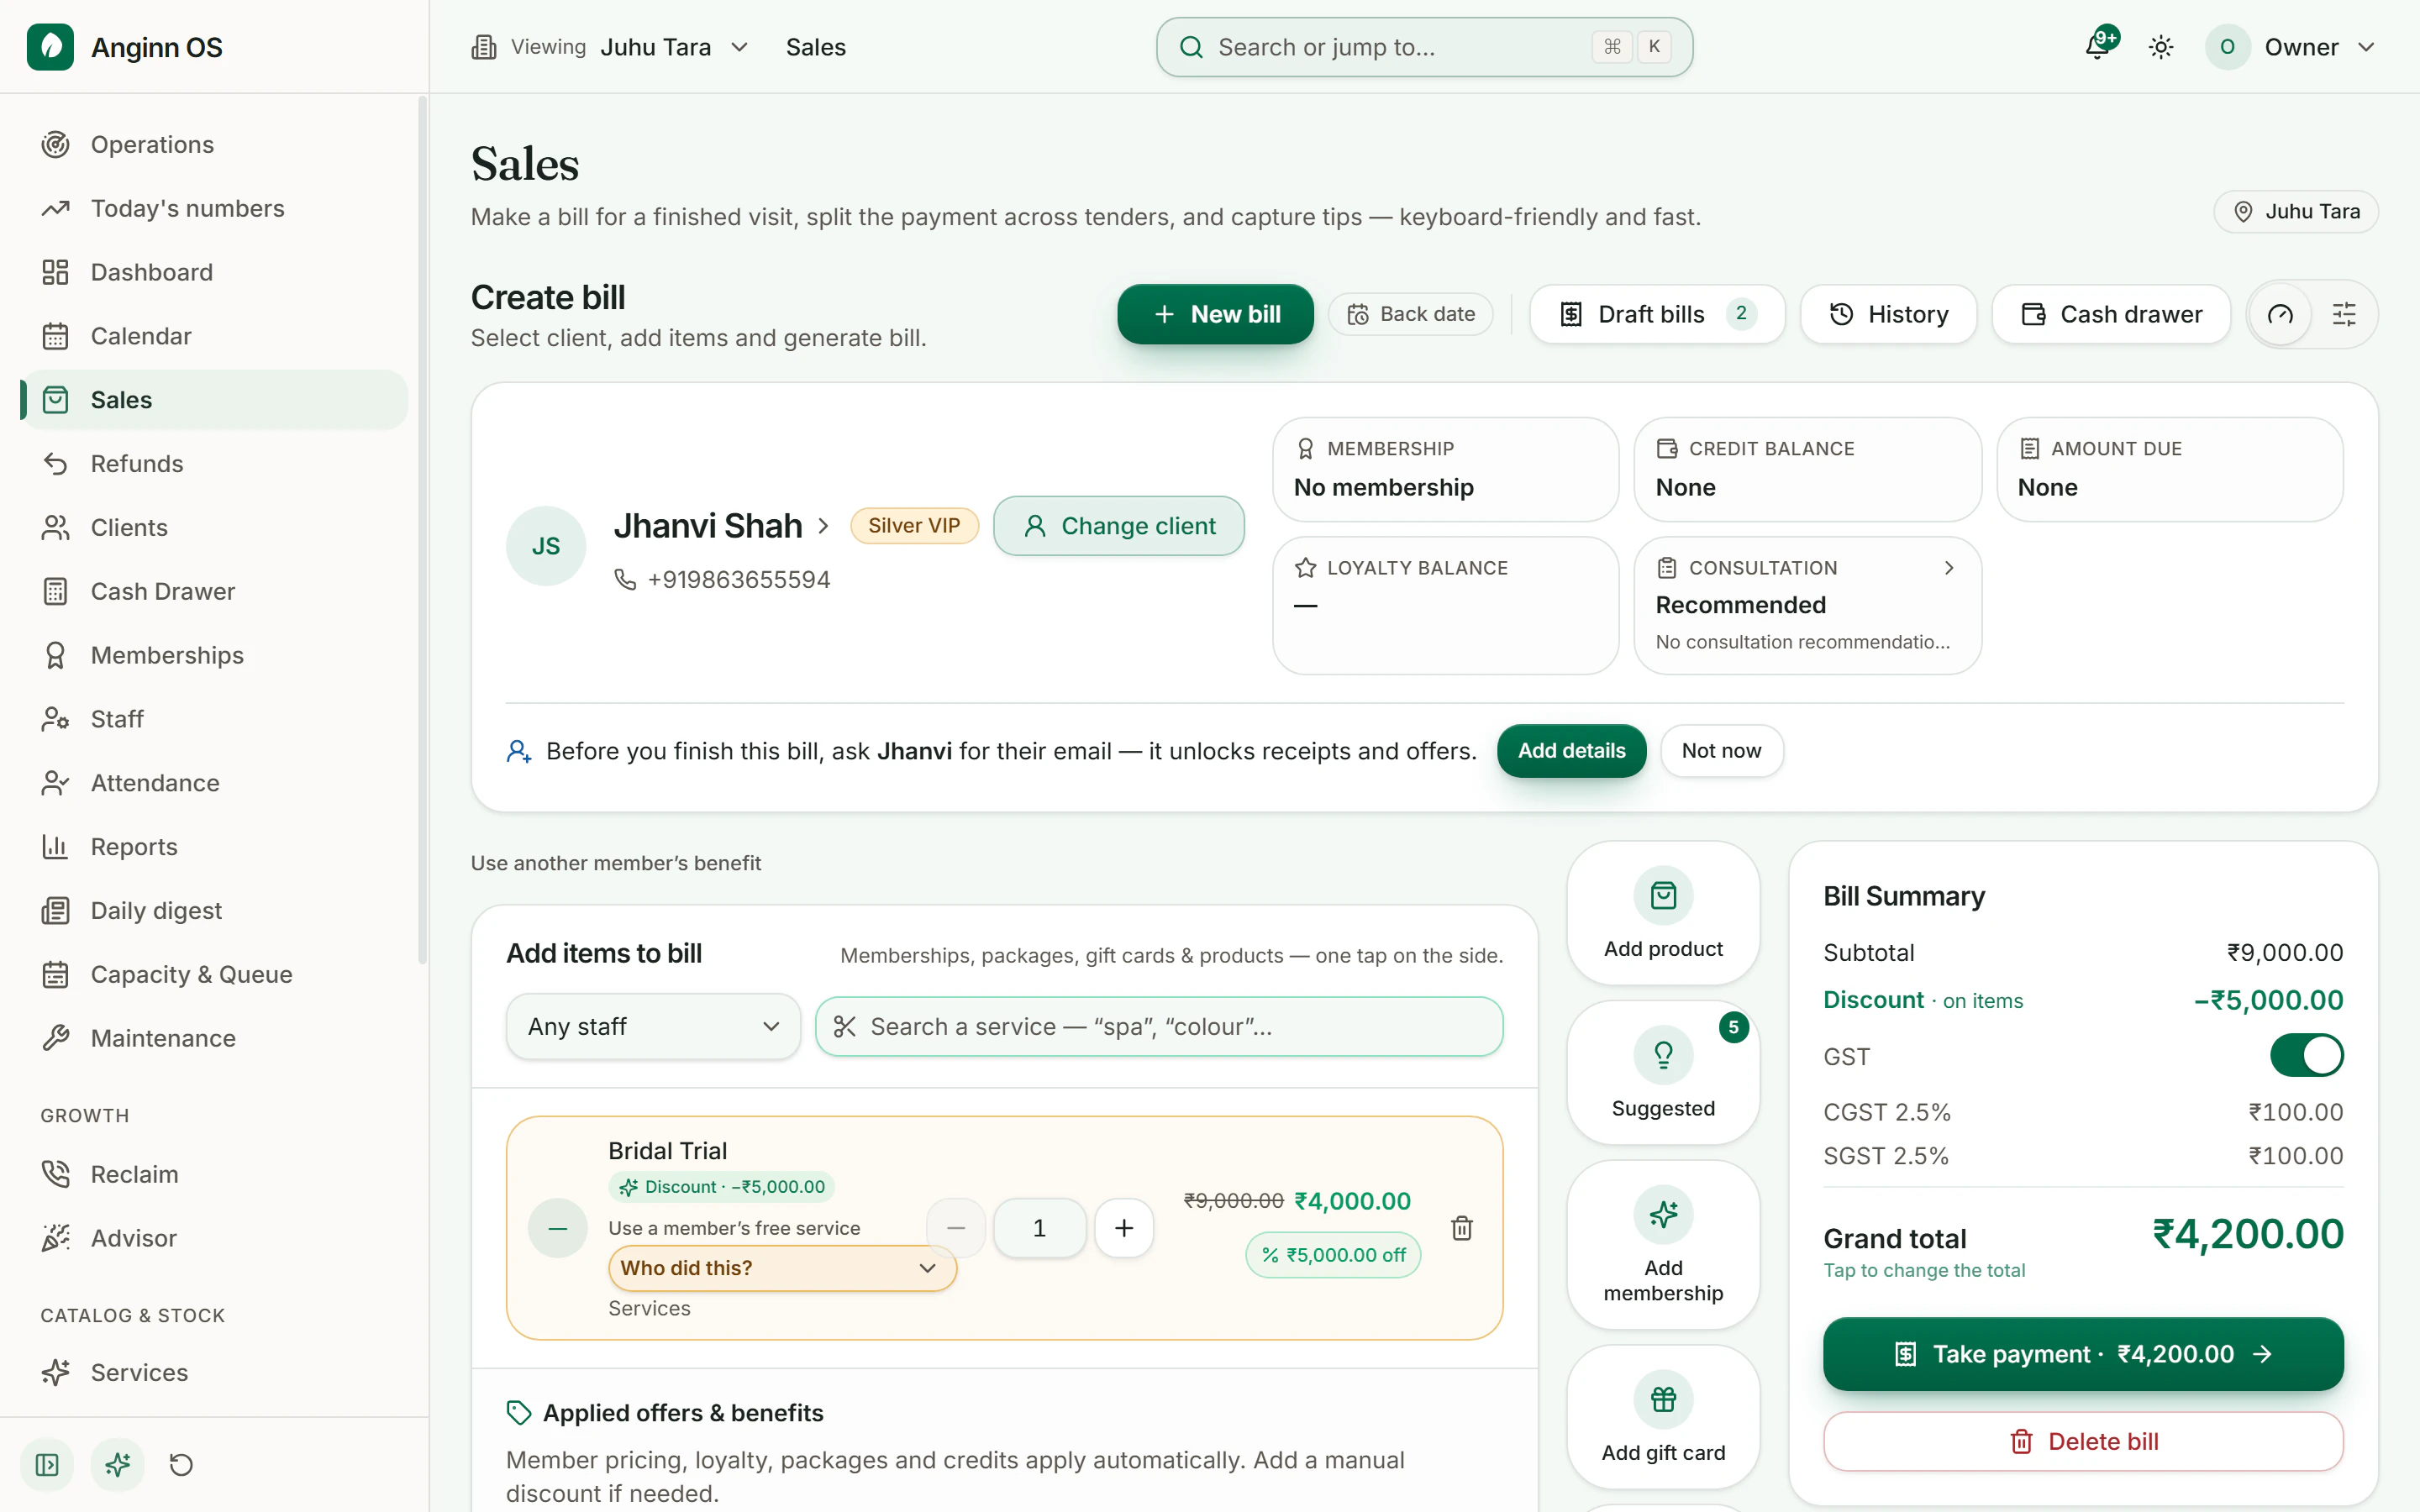Click 'Tap to change the total' link
This screenshot has width=2420, height=1512.
pyautogui.click(x=1924, y=1270)
